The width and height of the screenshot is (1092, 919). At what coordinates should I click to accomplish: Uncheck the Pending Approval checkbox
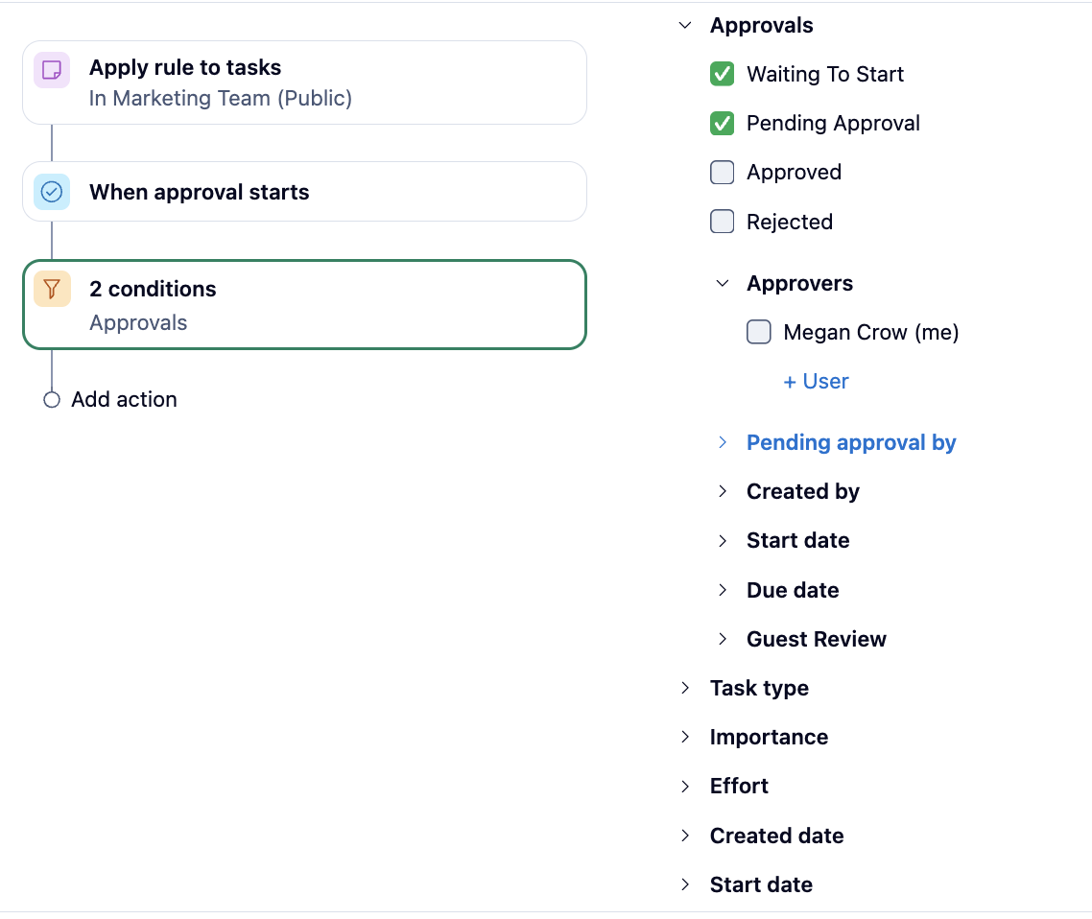click(x=722, y=123)
